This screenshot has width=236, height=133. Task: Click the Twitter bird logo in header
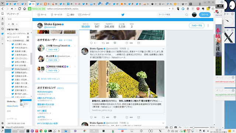123,15
